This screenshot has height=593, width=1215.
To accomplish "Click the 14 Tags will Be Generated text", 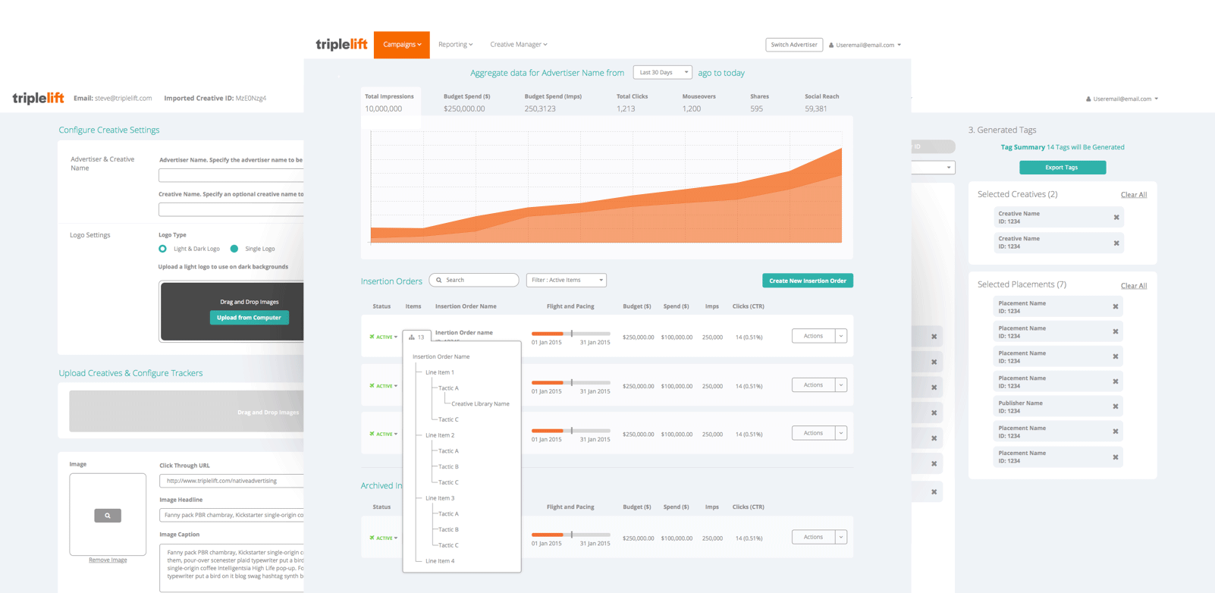I will coord(1085,147).
